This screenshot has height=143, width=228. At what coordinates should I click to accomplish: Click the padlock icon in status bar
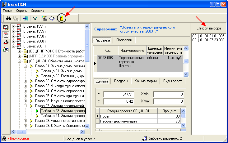pyautogui.click(x=4, y=139)
